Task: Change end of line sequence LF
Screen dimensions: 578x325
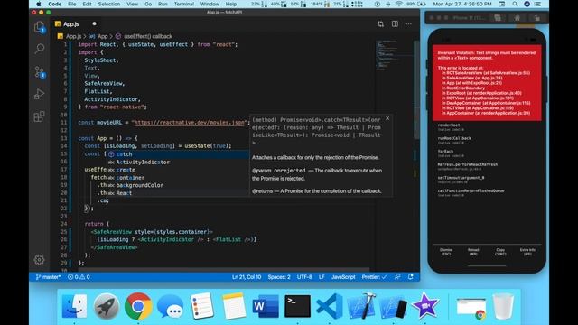Action: (x=322, y=277)
